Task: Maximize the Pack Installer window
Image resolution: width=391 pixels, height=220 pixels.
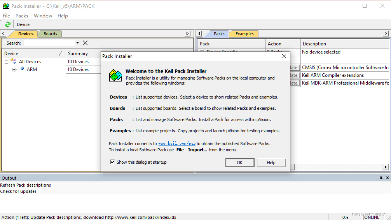Action: coord(365,6)
